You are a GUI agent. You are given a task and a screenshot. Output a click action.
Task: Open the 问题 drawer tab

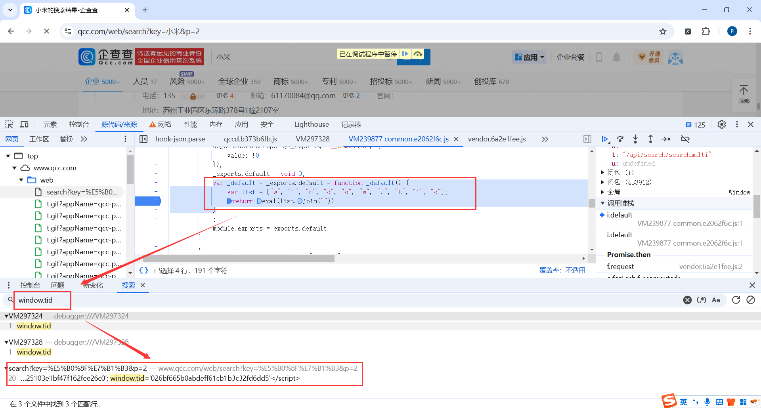coord(57,285)
